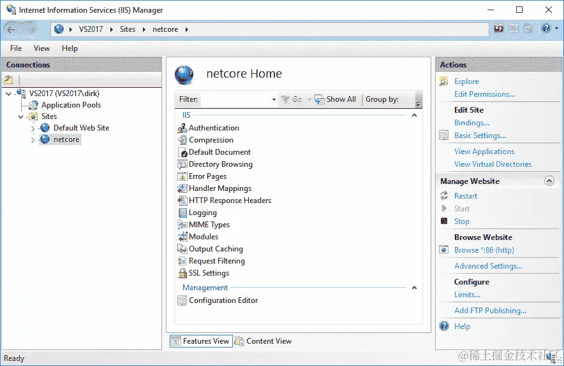
Task: Click the Create New Connection toolbar icon
Action: tap(8, 80)
